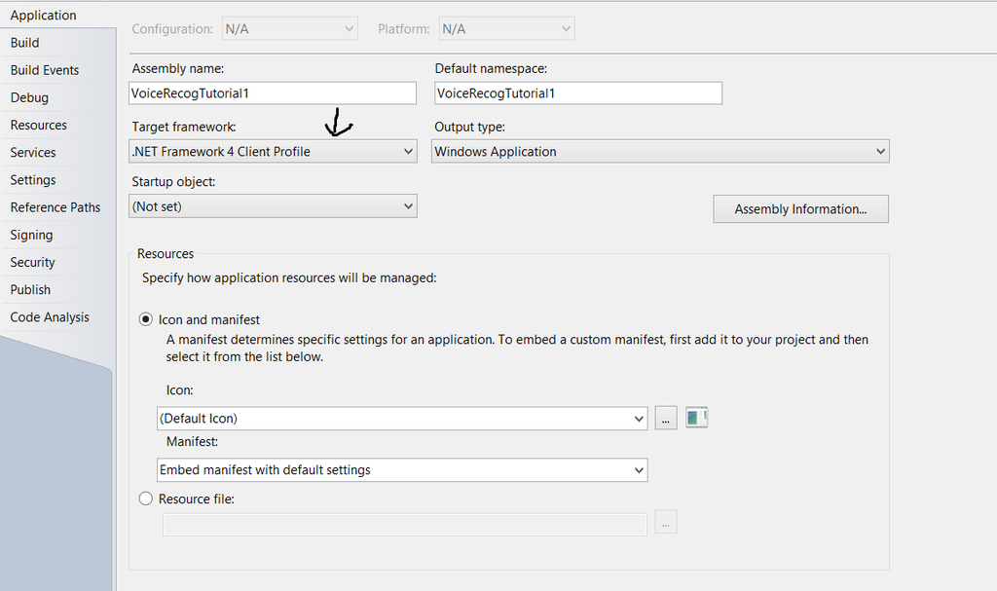Viewport: 997px width, 591px height.
Task: Switch to the Settings tab
Action: (33, 180)
